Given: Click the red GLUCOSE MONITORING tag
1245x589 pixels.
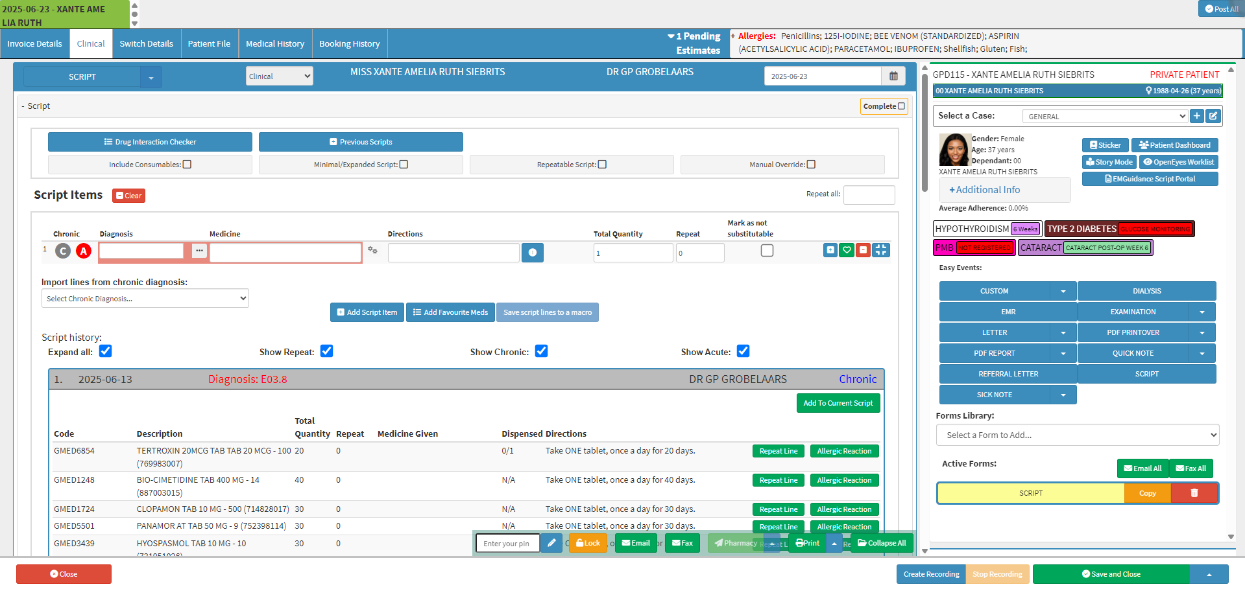Looking at the screenshot, I should coord(1155,229).
